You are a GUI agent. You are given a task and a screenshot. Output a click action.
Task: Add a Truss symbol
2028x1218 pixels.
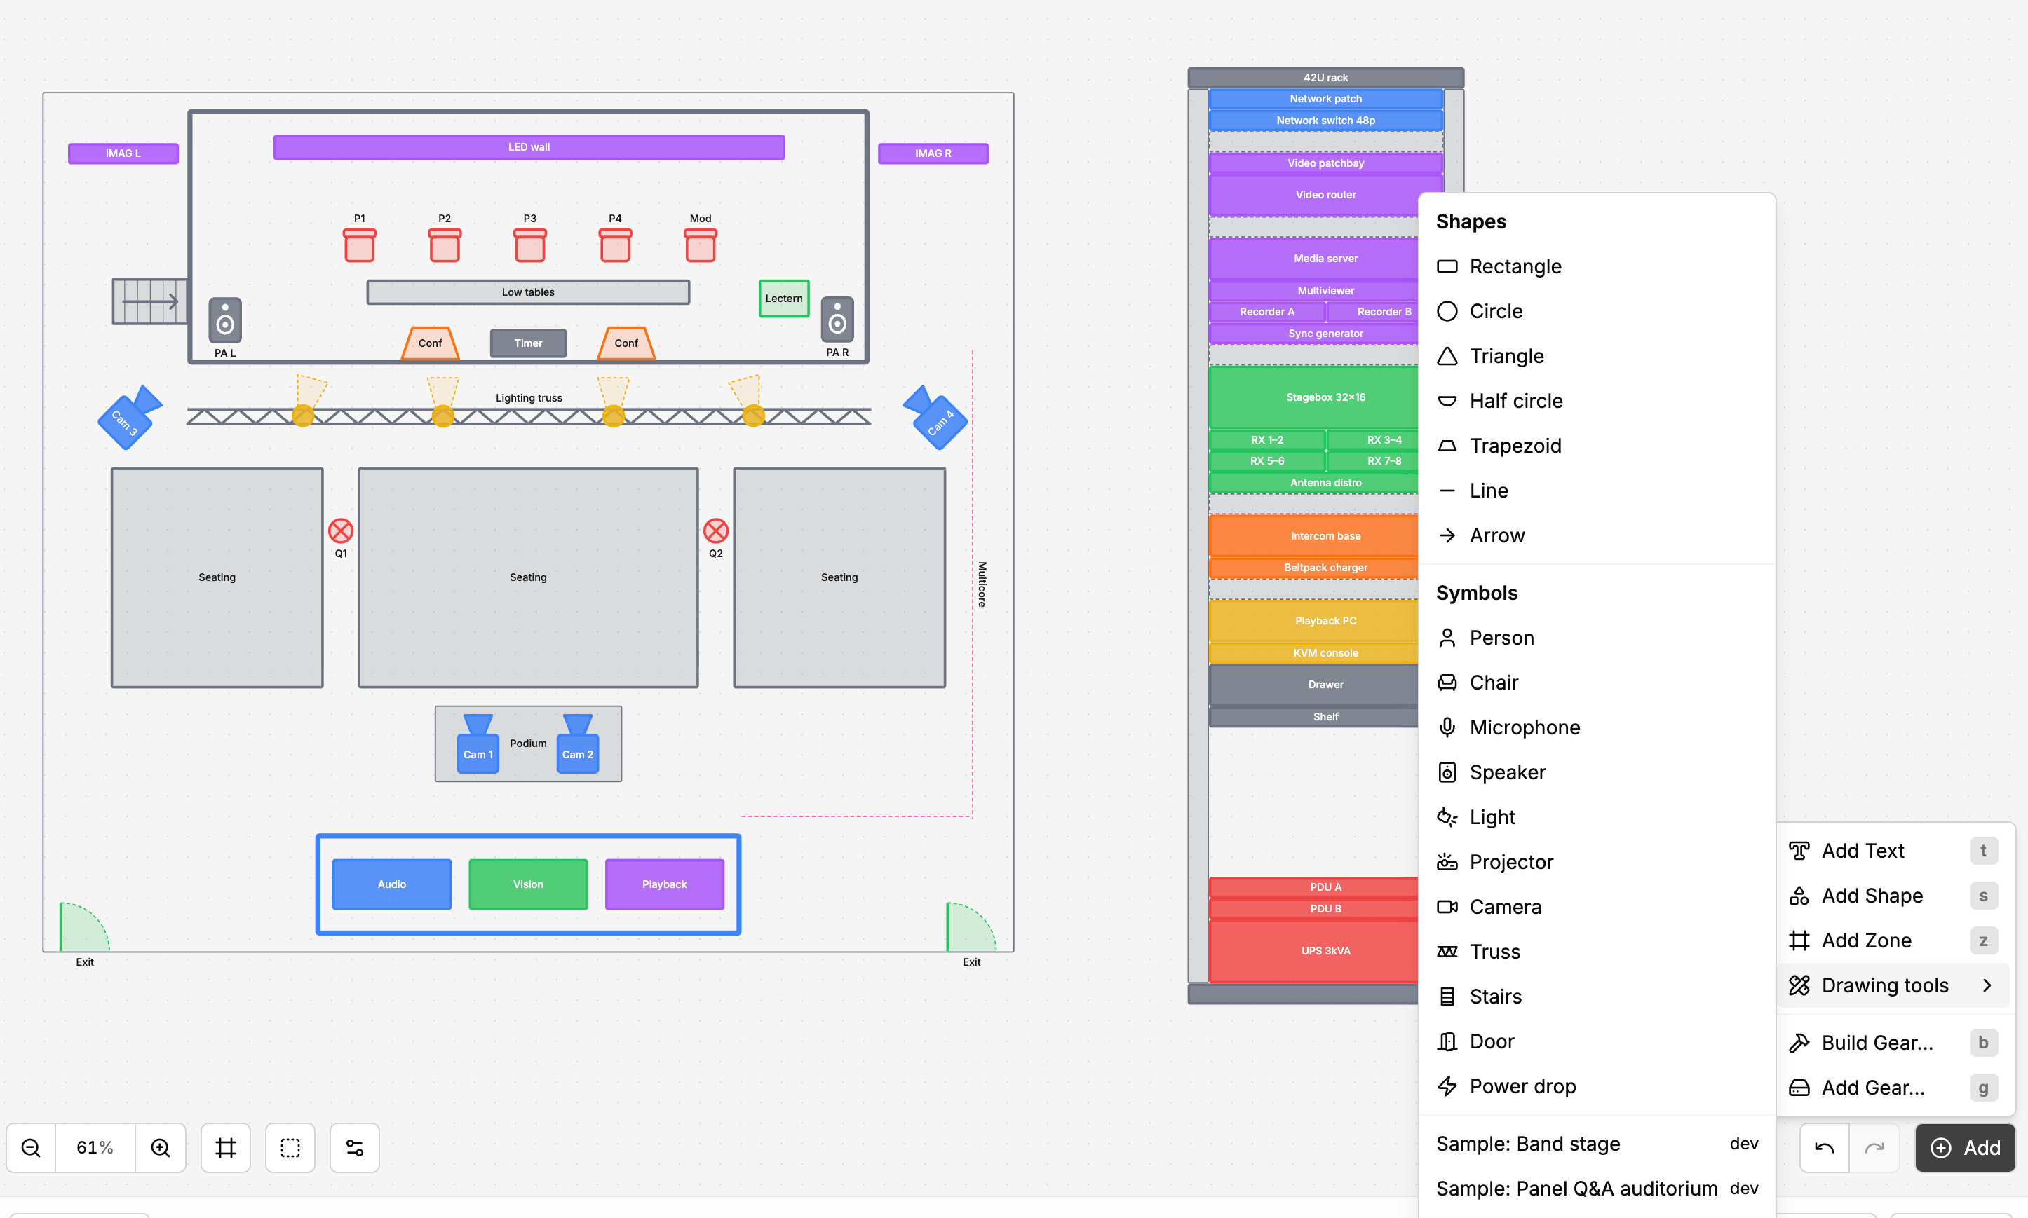1597,952
